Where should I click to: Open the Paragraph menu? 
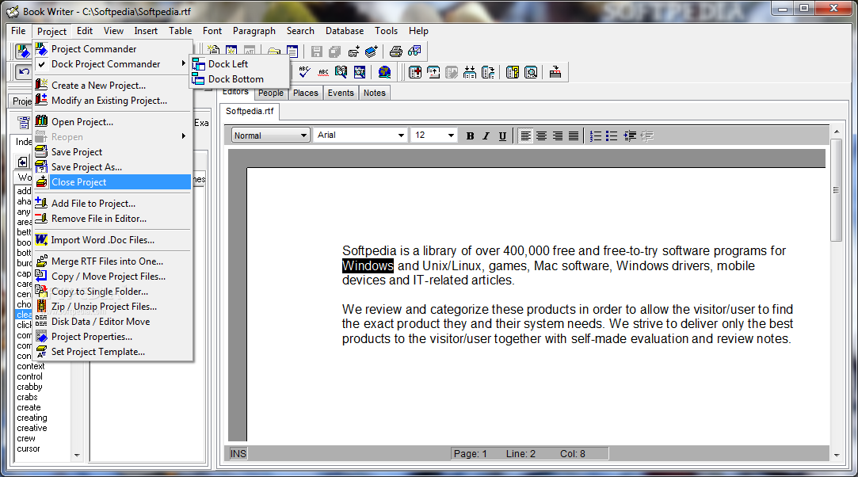pos(254,31)
